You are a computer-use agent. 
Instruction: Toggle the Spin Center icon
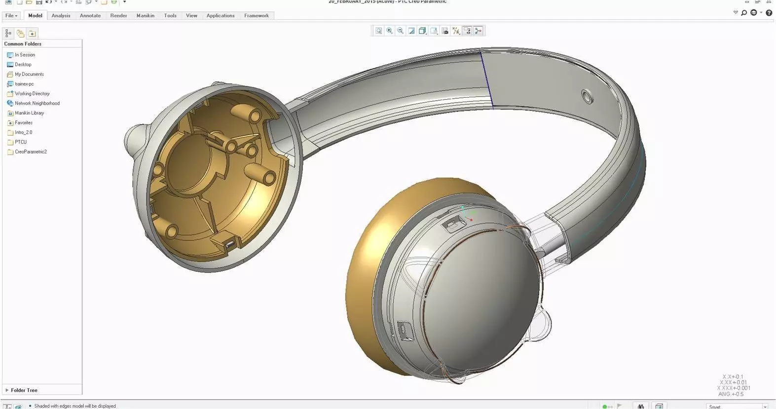coord(479,31)
